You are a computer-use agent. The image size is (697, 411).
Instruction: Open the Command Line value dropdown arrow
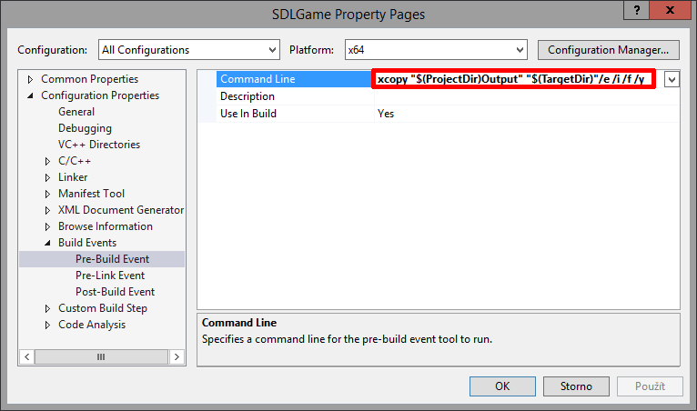(672, 80)
